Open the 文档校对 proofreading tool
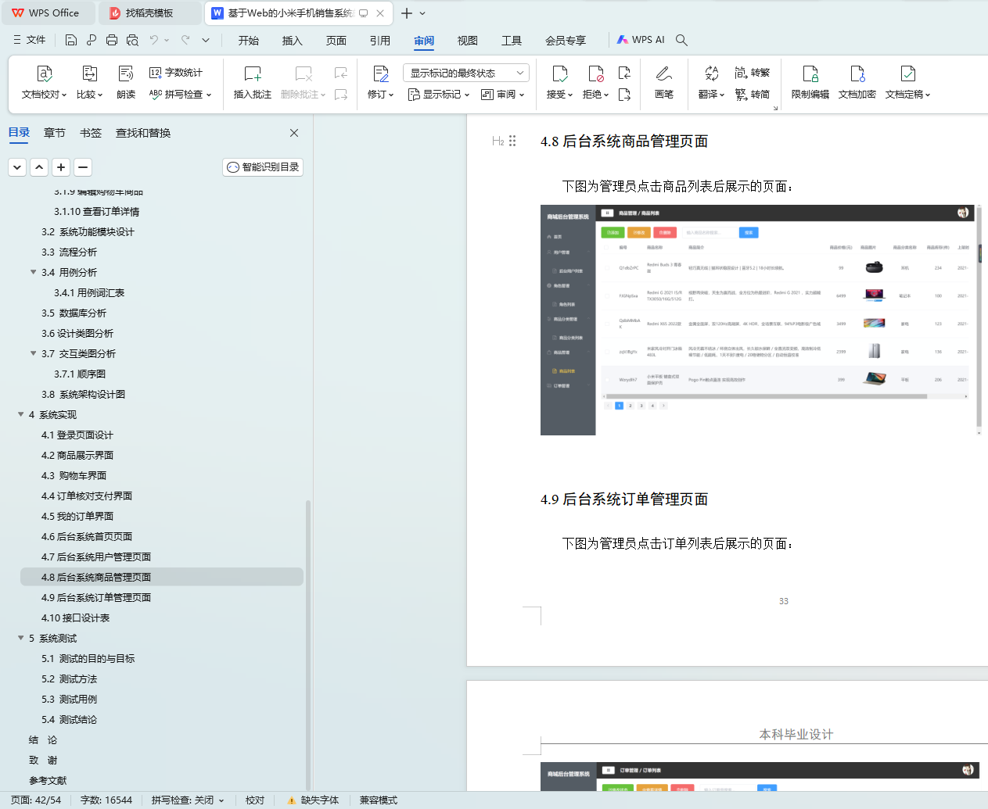This screenshot has width=988, height=809. pyautogui.click(x=44, y=83)
